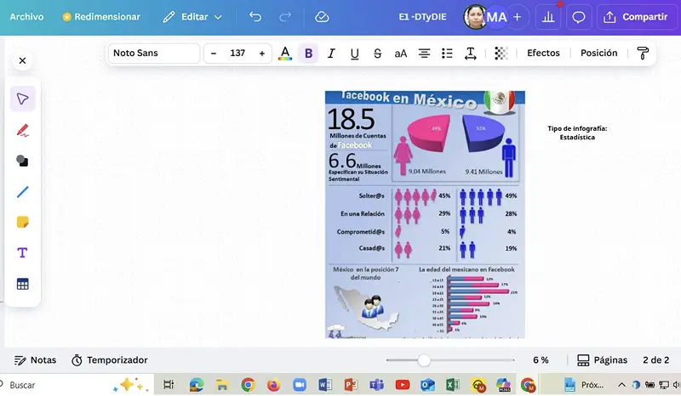Viewport: 681px width, 396px height.
Task: Toggle italic text formatting
Action: (x=331, y=53)
